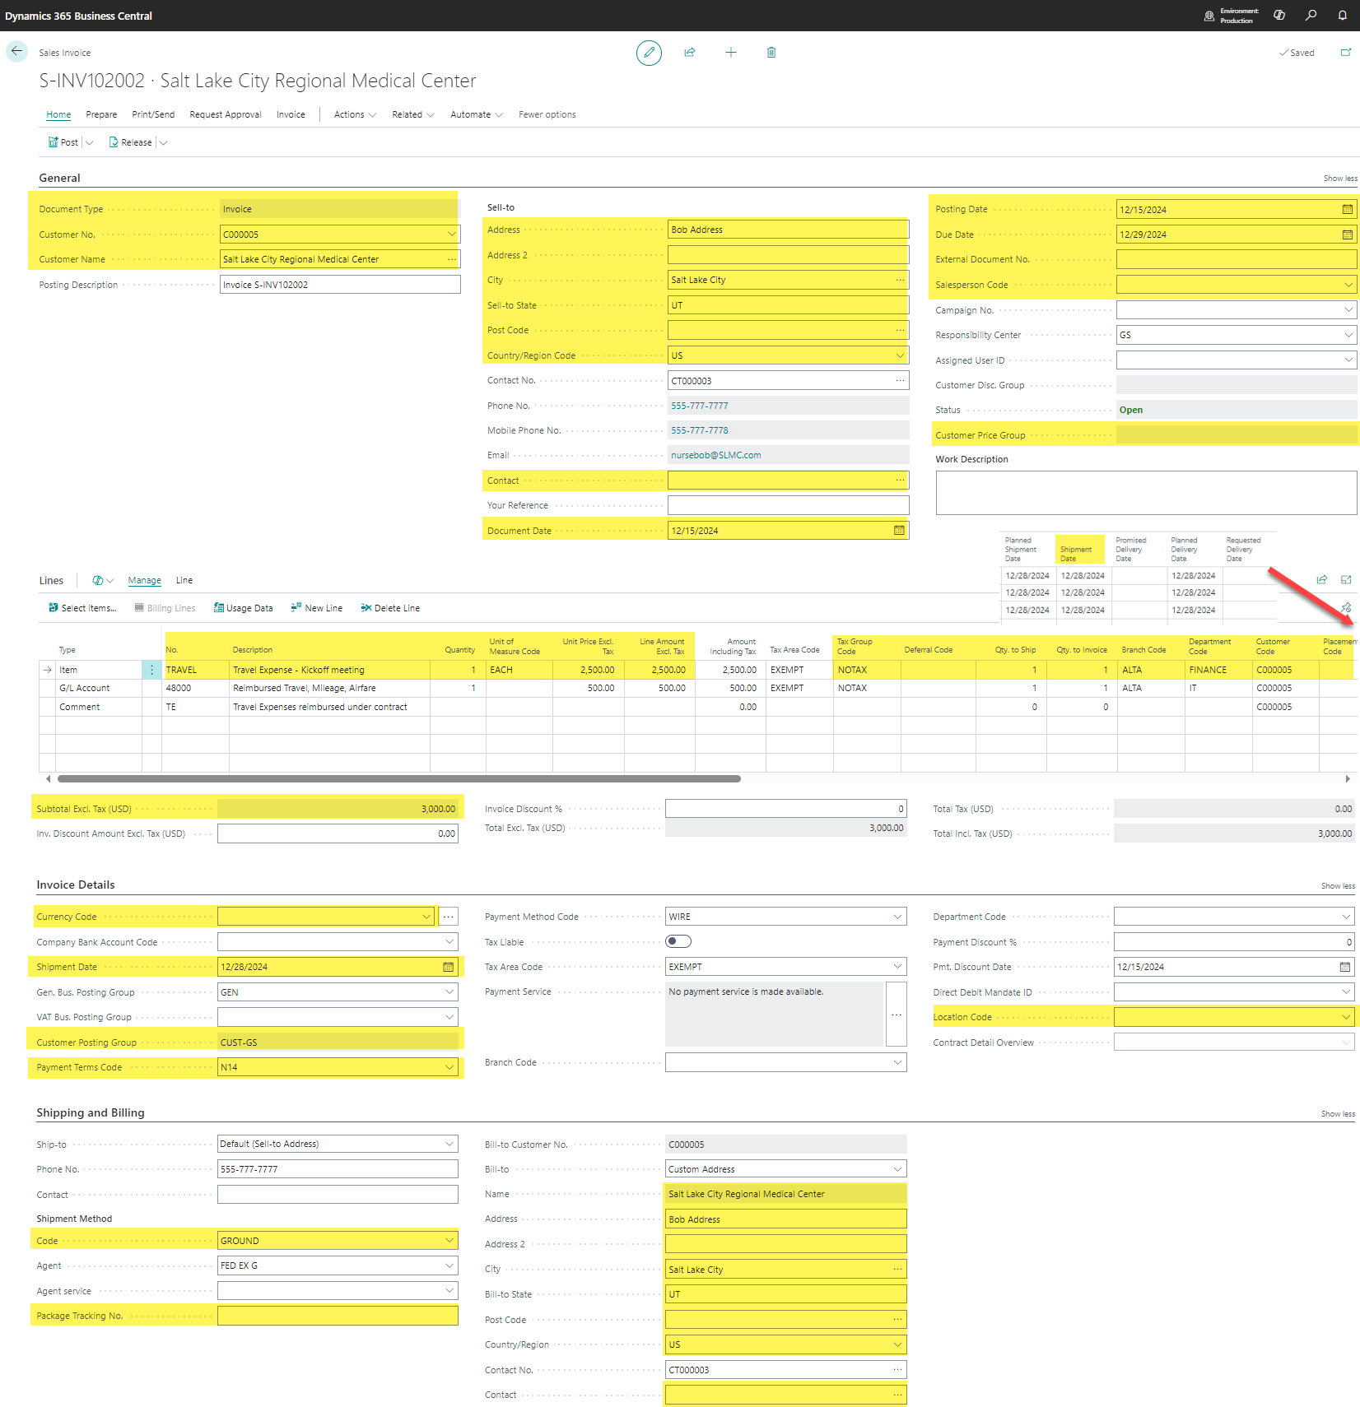This screenshot has width=1360, height=1407.
Task: Open the search magnifier icon
Action: [x=1311, y=16]
